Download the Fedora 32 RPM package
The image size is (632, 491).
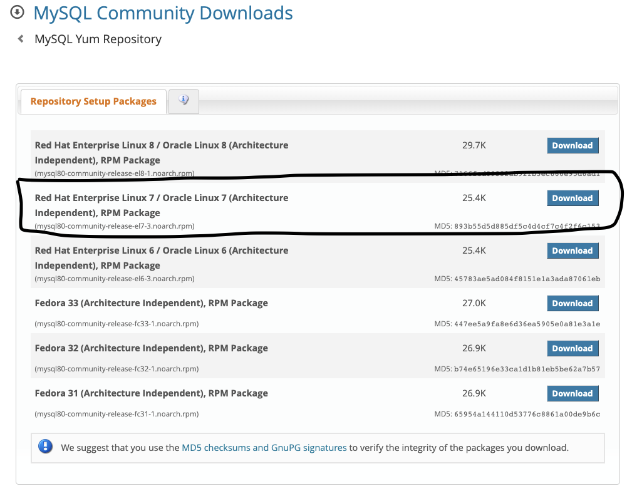[x=572, y=348]
